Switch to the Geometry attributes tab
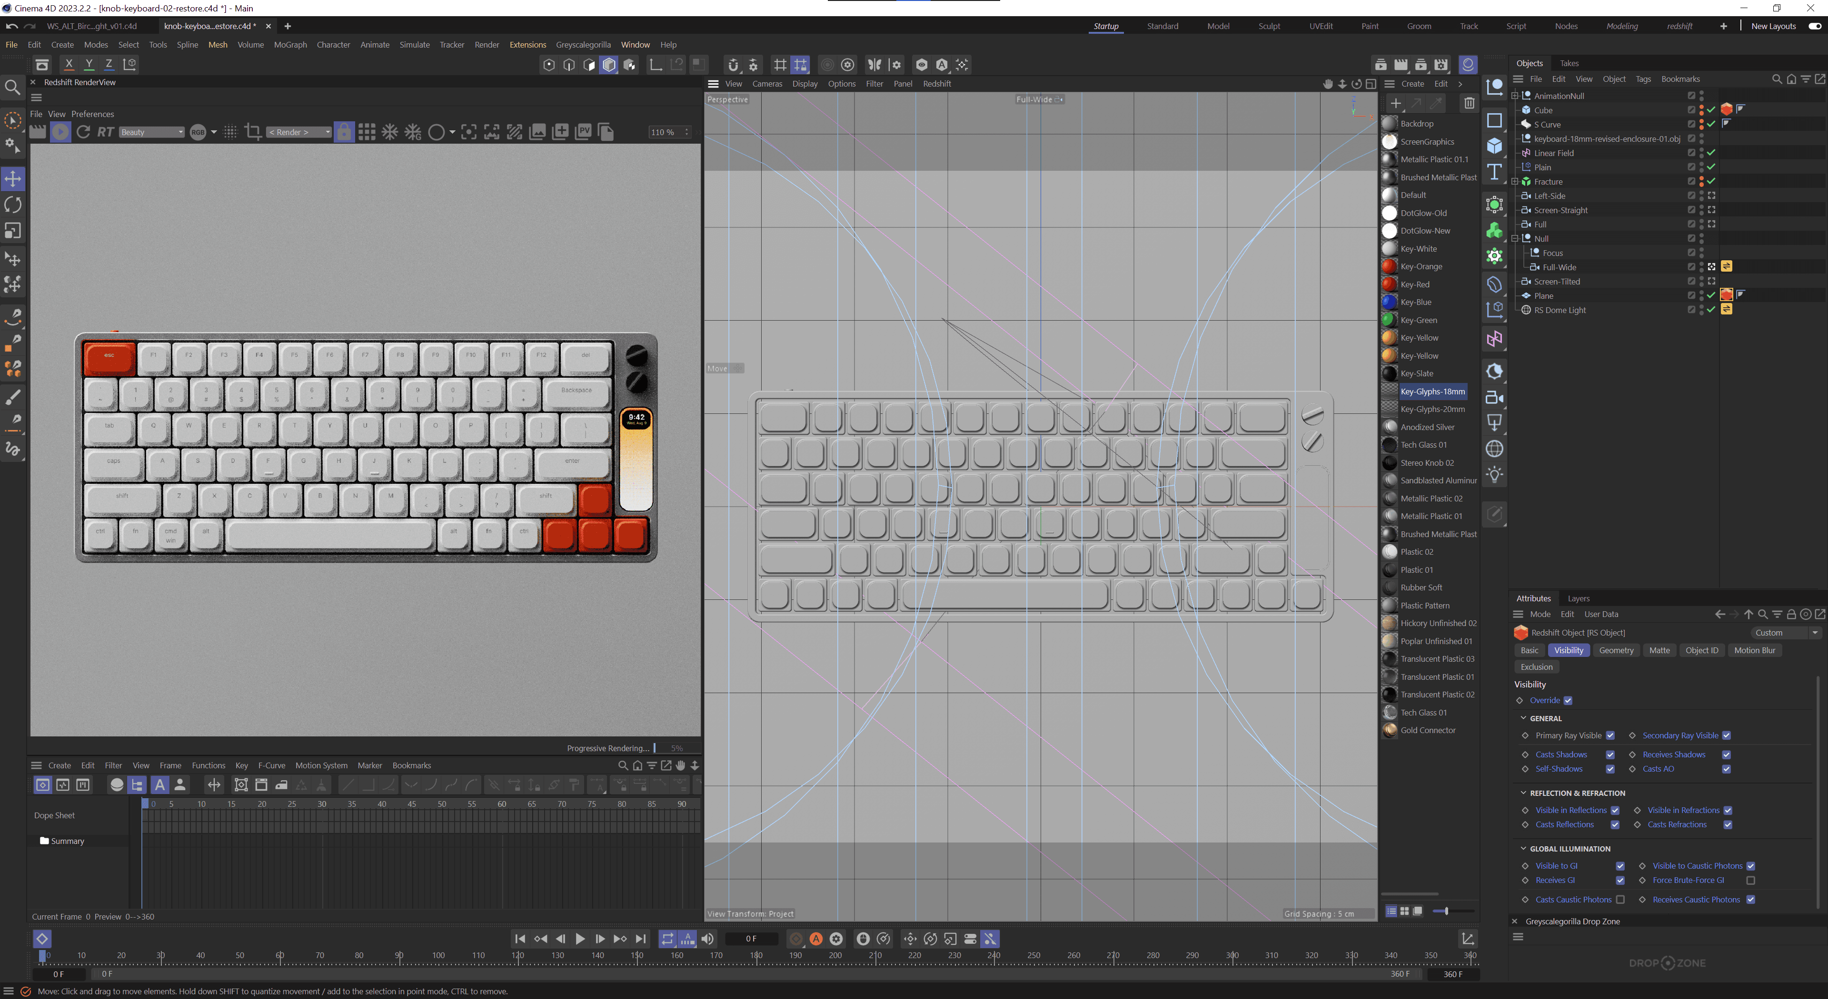The height and width of the screenshot is (999, 1828). [x=1616, y=650]
